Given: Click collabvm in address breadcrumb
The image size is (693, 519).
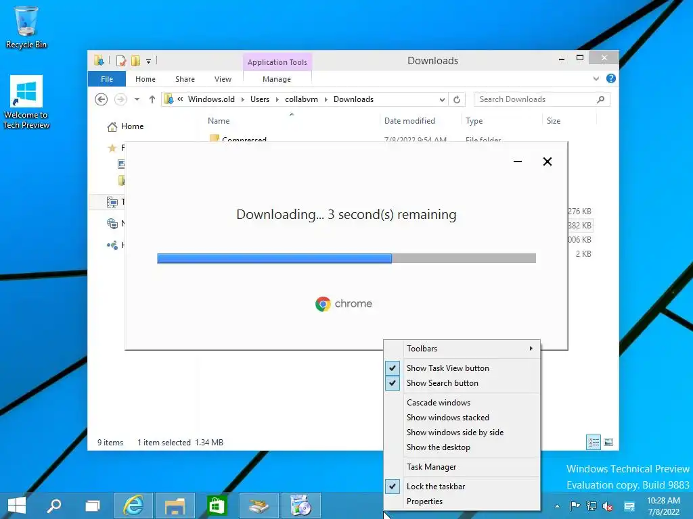Looking at the screenshot, I should point(301,99).
